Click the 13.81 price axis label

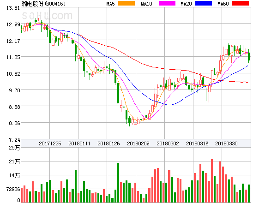click(x=13, y=8)
